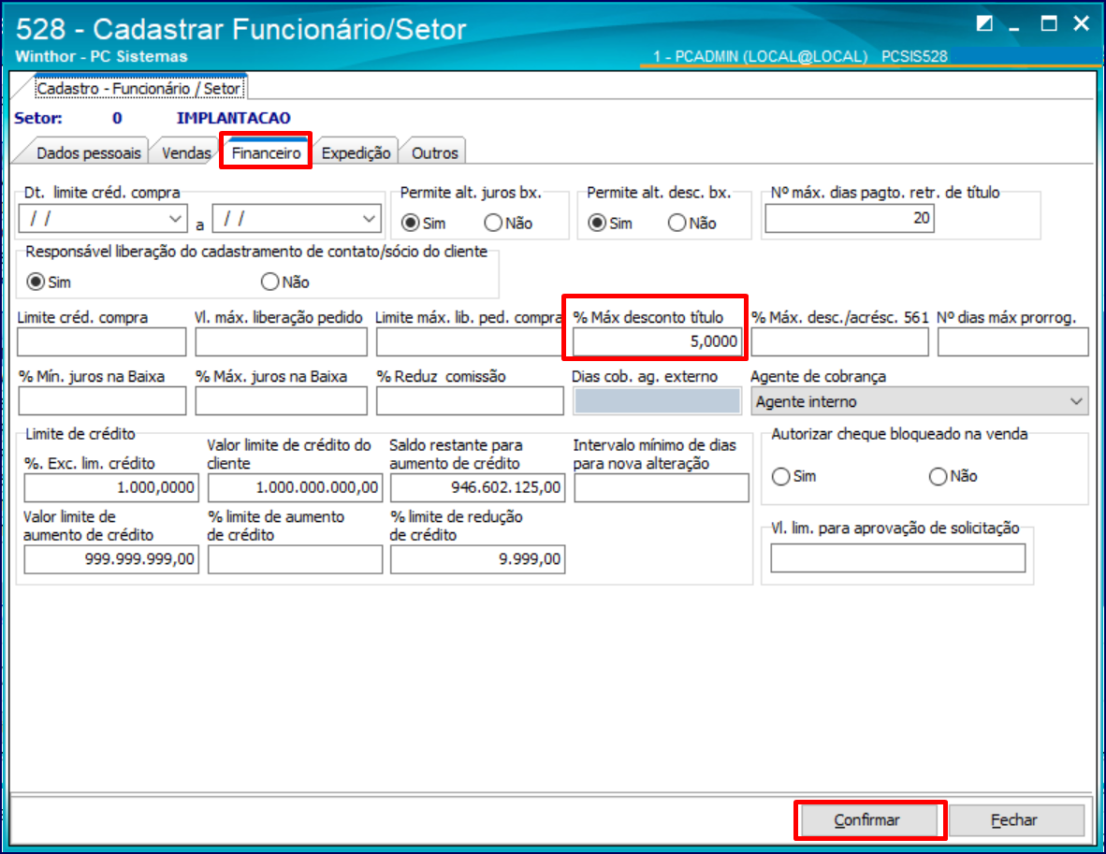
Task: Select Não for Permite alt. desc. bx.
Action: pos(692,223)
